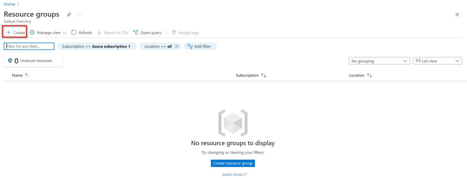This screenshot has width=467, height=178.
Task: Toggle Subscription column sorting
Action: 263,75
